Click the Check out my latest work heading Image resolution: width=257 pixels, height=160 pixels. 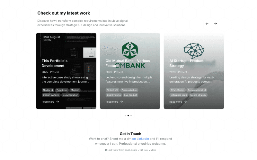[x=64, y=13]
